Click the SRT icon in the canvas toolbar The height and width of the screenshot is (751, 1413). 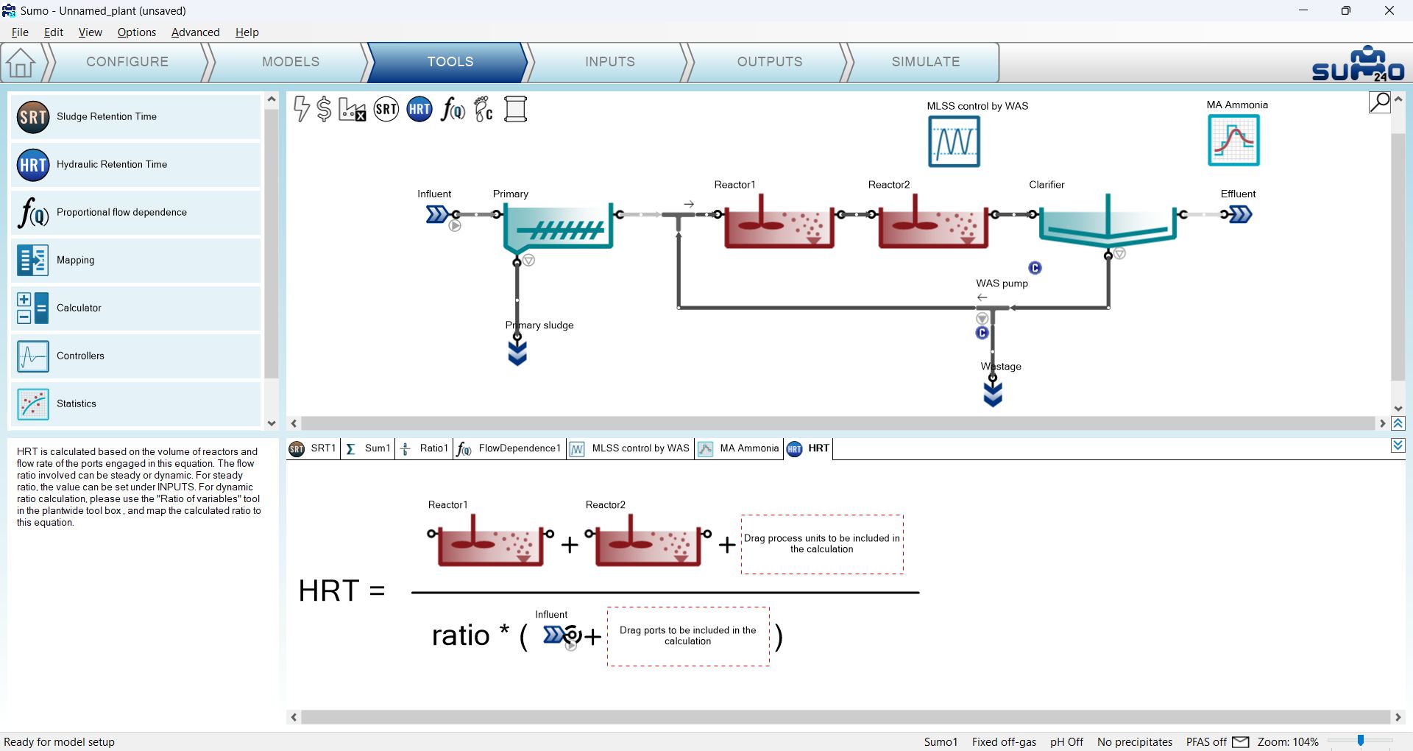point(386,110)
